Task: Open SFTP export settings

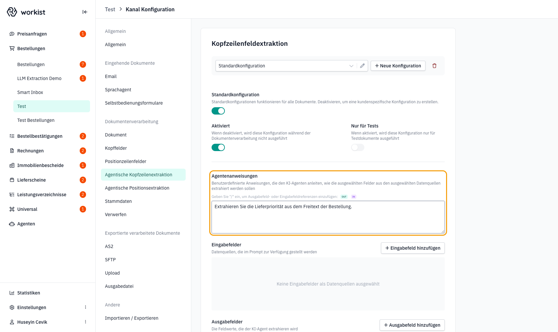Action: pos(110,260)
